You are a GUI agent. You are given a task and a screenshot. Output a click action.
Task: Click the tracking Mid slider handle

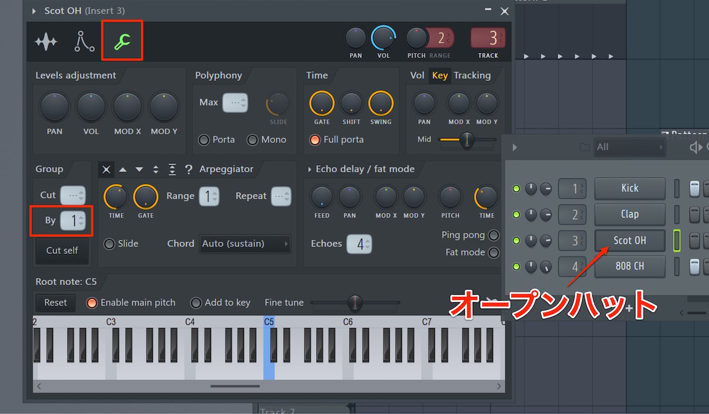click(467, 139)
